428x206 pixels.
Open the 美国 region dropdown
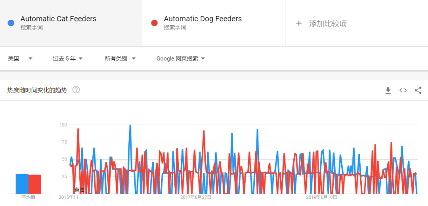tap(20, 59)
